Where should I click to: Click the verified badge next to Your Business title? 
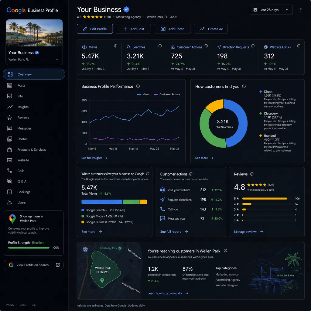126,9
